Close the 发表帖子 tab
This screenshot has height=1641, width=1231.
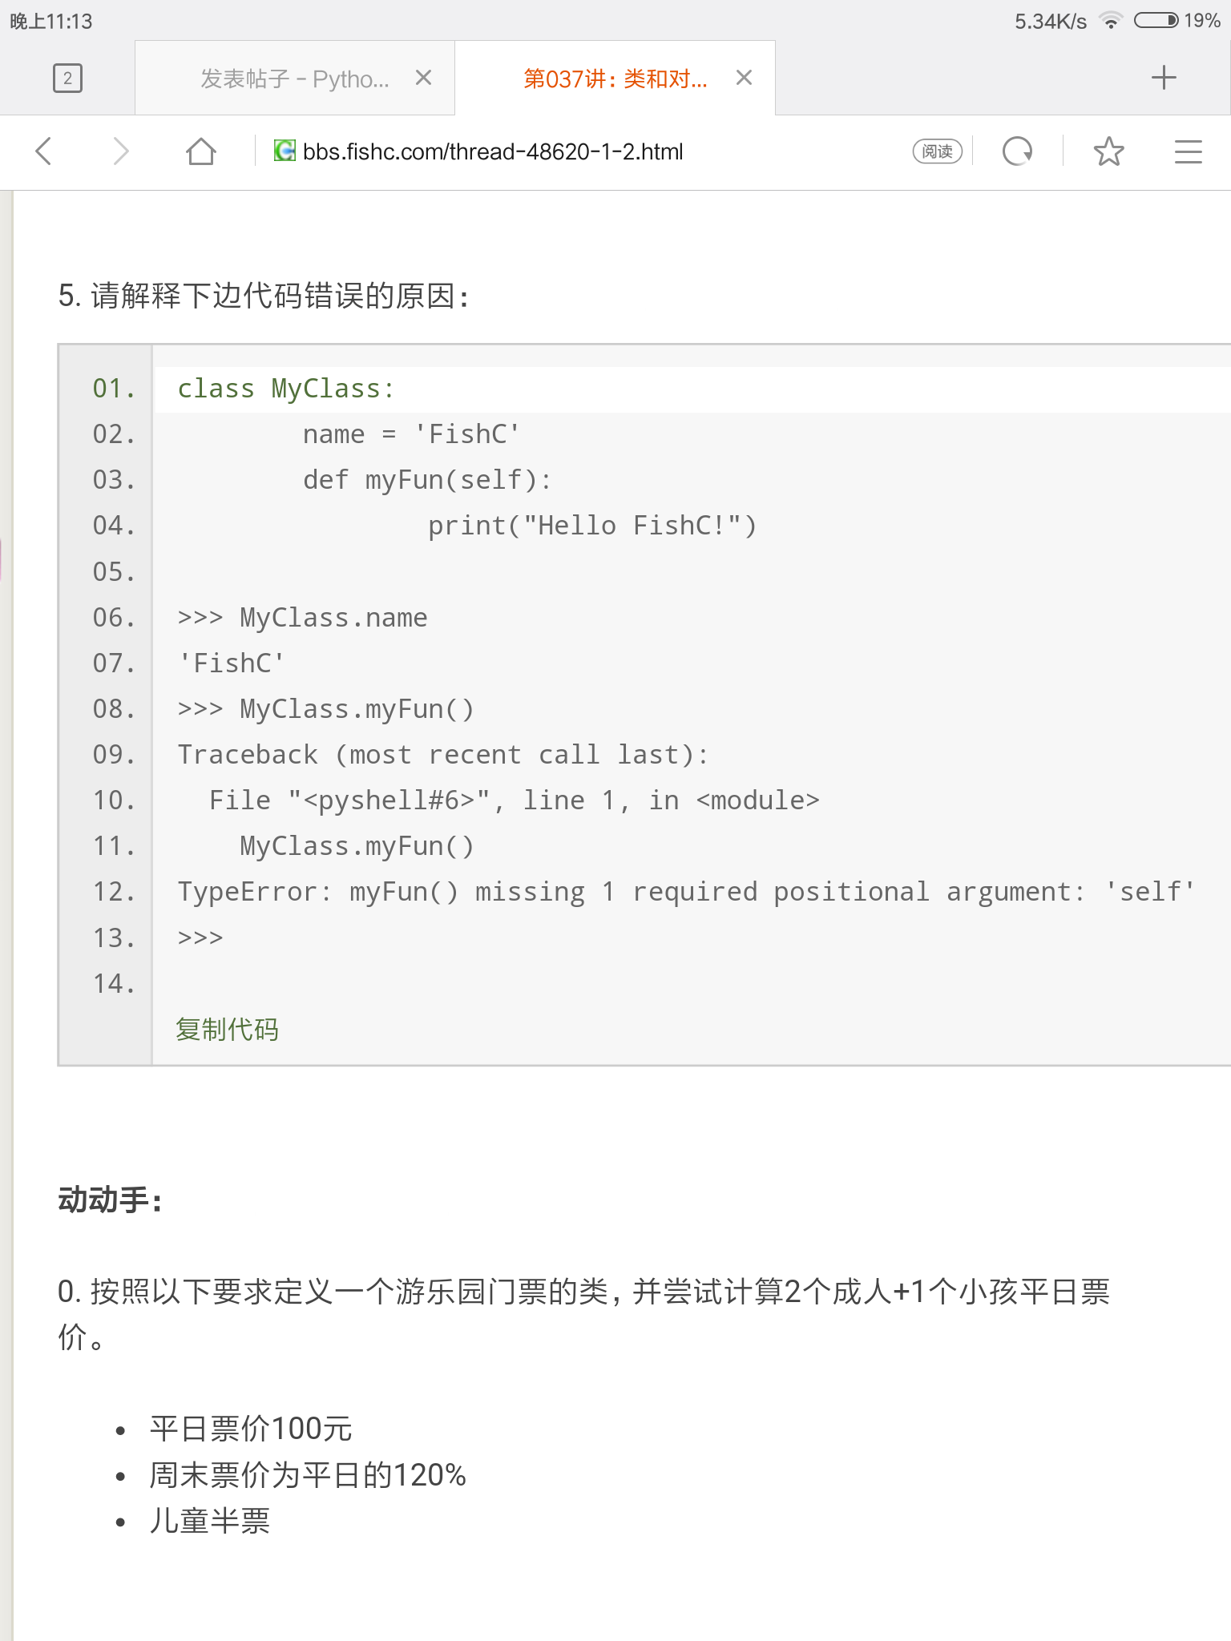coord(423,78)
